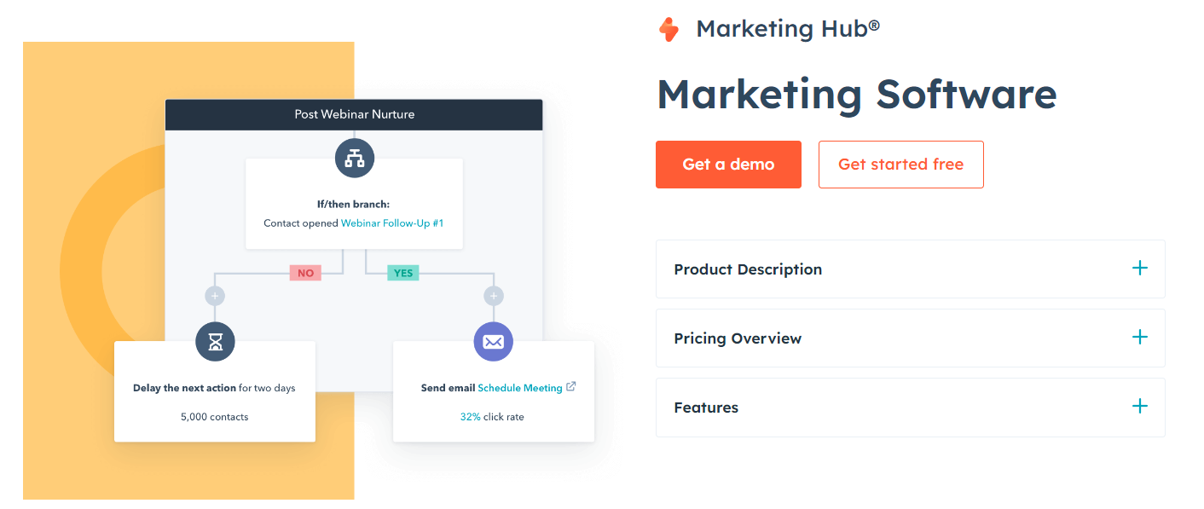Screen dimensions: 1204x509
Task: Click the envelope send email icon
Action: (x=494, y=342)
